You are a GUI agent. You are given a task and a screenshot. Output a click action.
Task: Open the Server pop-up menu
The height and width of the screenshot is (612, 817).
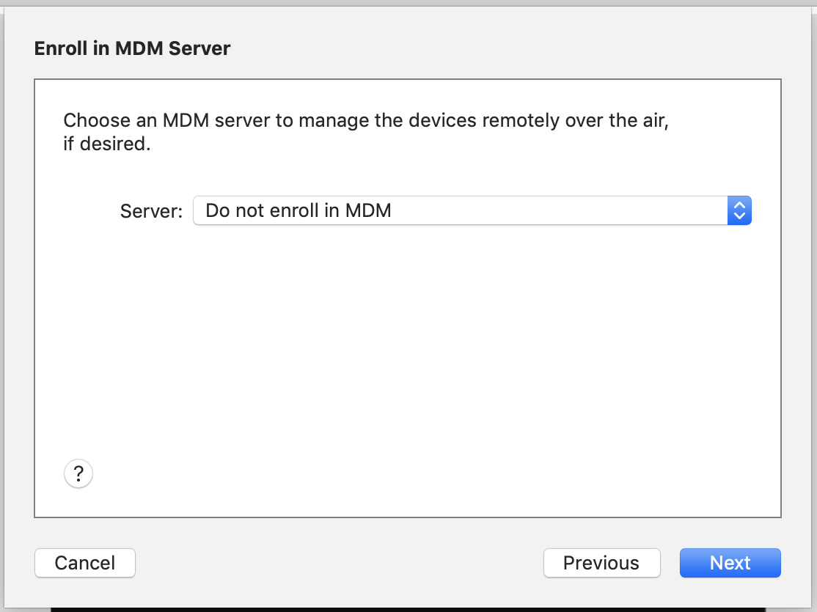472,211
